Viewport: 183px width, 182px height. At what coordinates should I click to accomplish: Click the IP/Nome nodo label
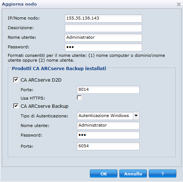(24, 18)
